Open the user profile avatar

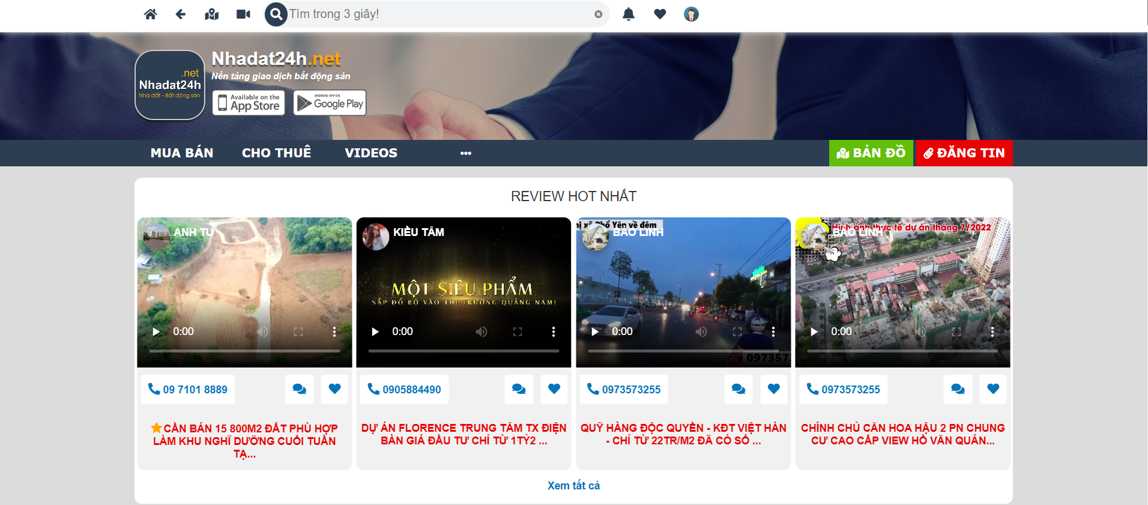[x=691, y=14]
